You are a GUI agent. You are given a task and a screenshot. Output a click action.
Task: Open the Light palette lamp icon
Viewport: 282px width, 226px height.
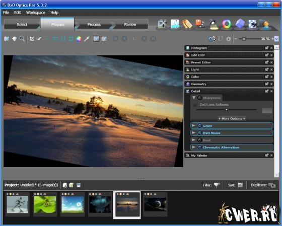pyautogui.click(x=214, y=24)
